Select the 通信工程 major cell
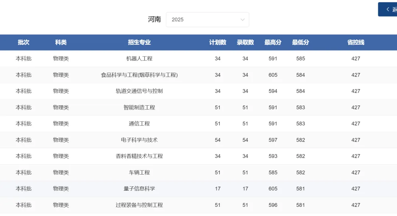Image resolution: width=397 pixels, height=216 pixels. [139, 124]
